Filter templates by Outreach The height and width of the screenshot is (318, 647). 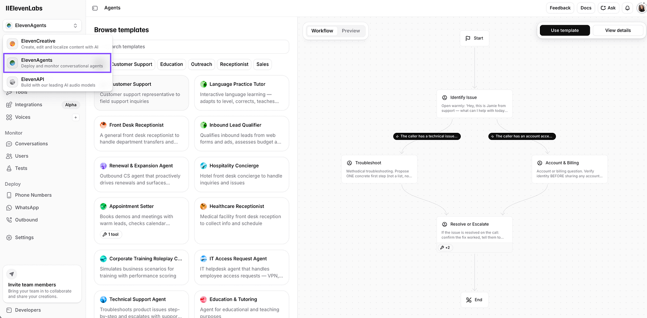[201, 64]
